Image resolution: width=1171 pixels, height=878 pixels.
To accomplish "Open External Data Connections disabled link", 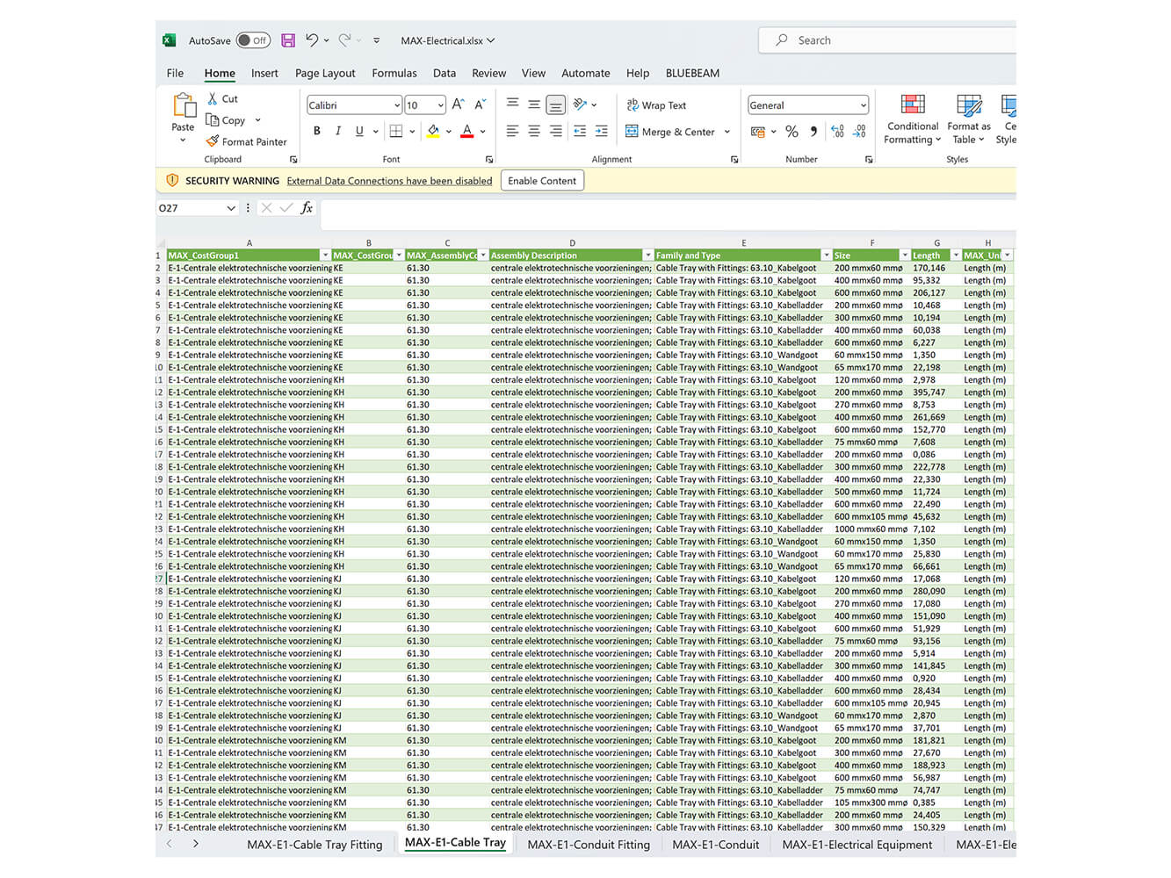I will coord(389,181).
